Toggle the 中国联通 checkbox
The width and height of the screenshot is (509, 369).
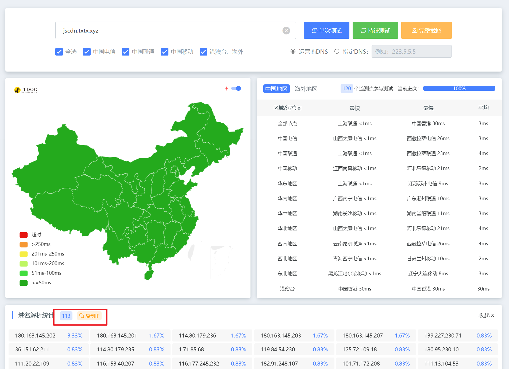pyautogui.click(x=126, y=52)
